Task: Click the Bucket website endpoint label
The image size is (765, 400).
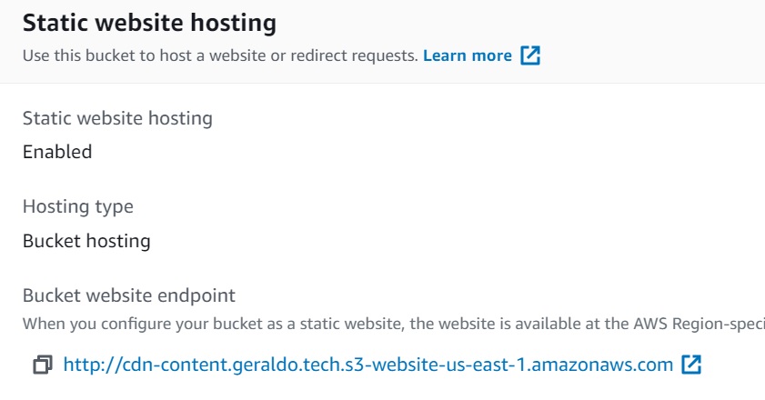Action: tap(129, 295)
